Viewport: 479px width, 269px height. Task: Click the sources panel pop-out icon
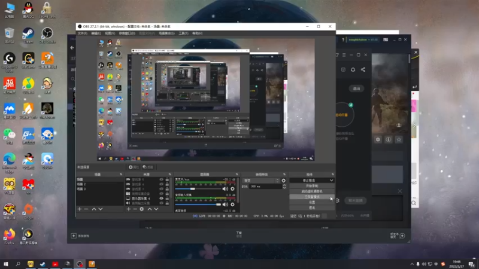coord(170,175)
